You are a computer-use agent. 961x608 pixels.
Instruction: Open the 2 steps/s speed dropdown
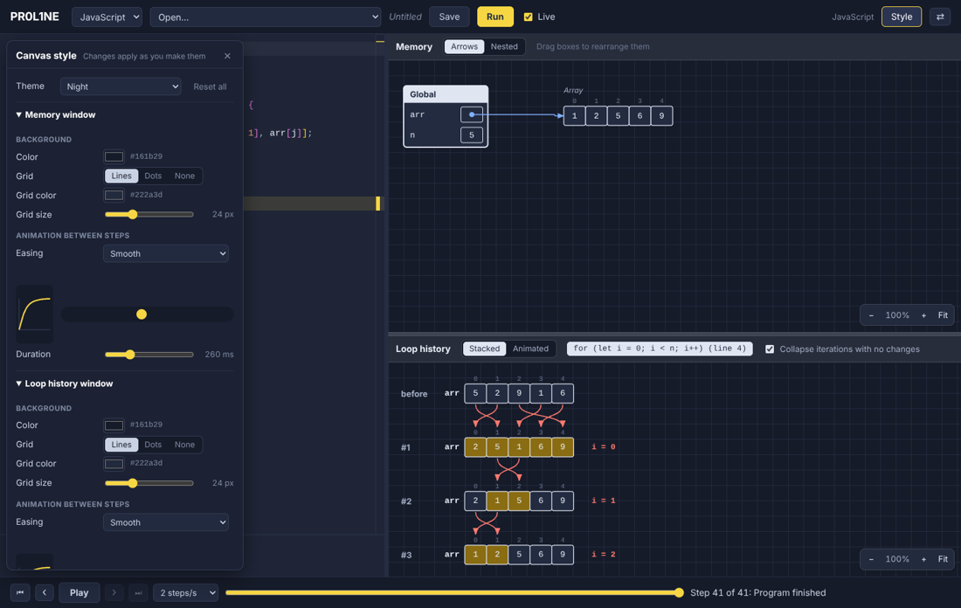click(186, 592)
